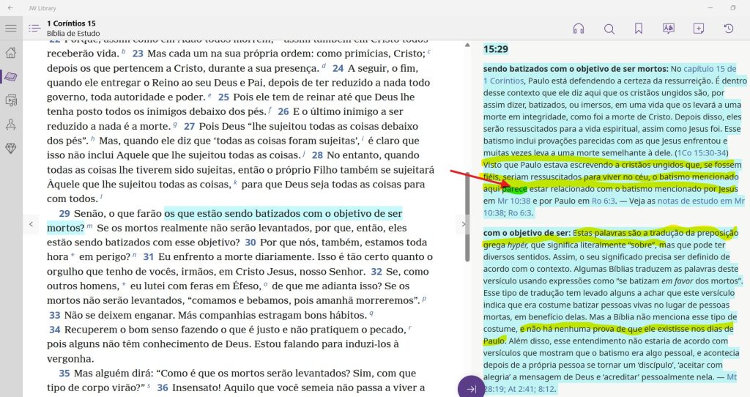Click the add note icon in toolbar
The width and height of the screenshot is (750, 397).
coord(698,29)
